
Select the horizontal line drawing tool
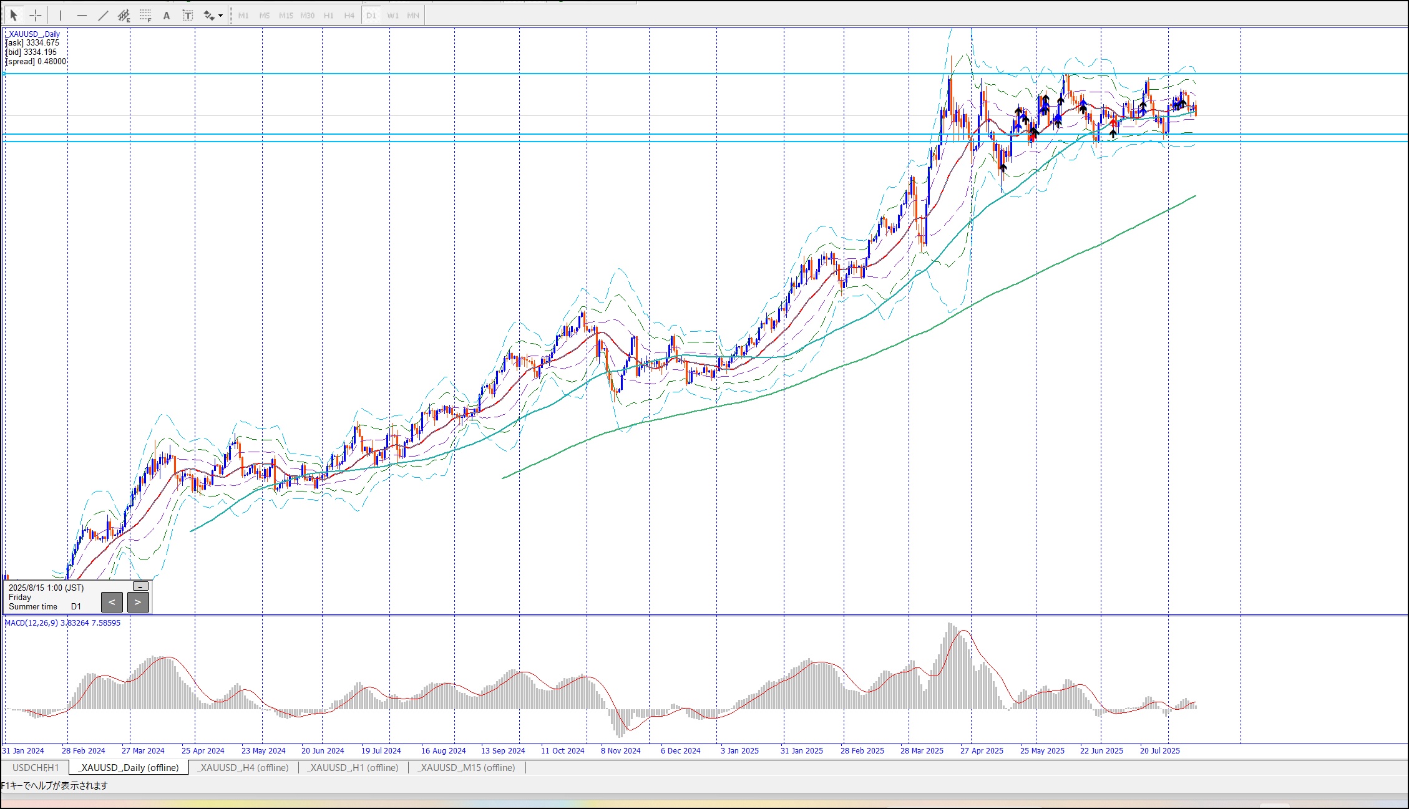(82, 15)
